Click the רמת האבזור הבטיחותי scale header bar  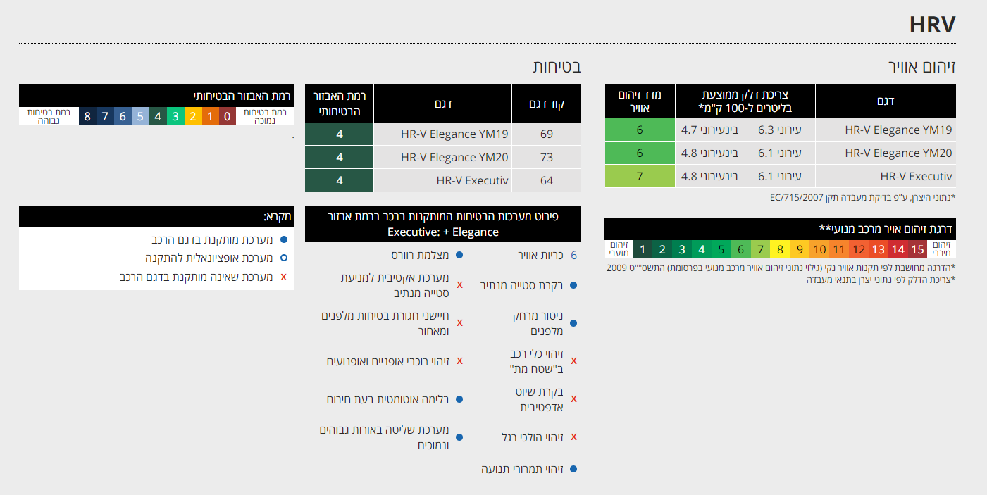[x=156, y=96]
